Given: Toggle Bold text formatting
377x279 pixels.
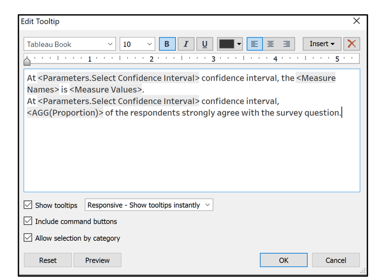Looking at the screenshot, I should tap(167, 44).
